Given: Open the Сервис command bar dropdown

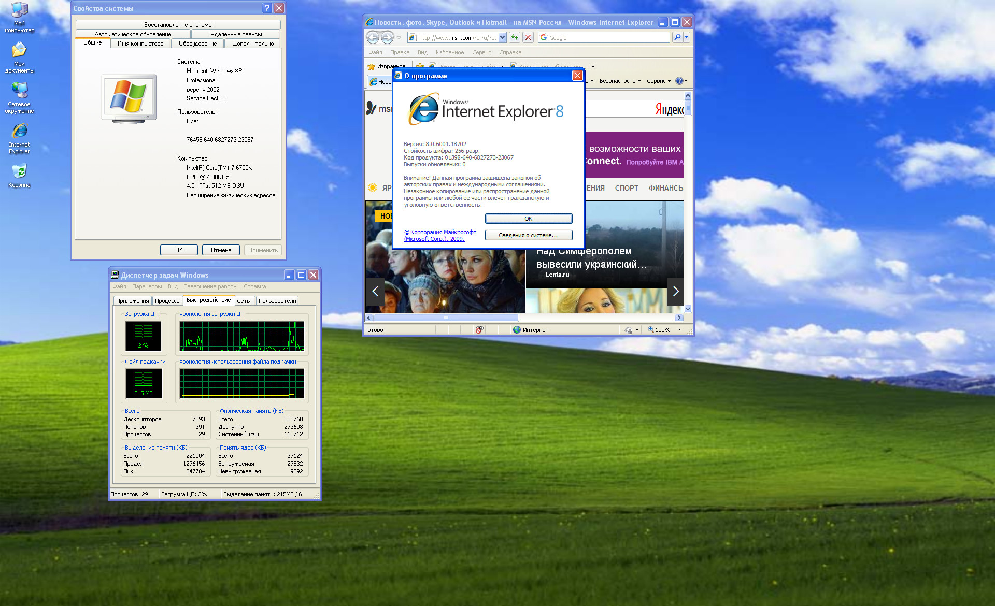Looking at the screenshot, I should tap(659, 81).
